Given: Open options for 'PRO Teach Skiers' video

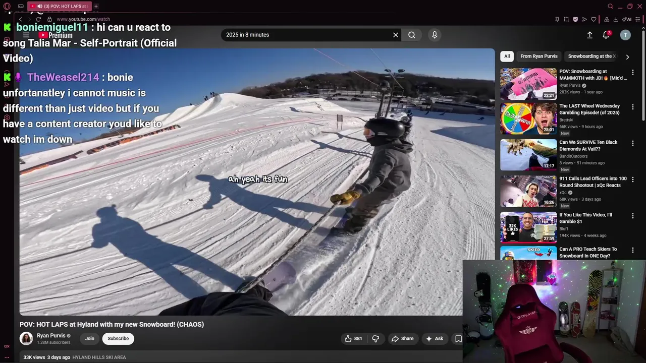Looking at the screenshot, I should point(633,250).
